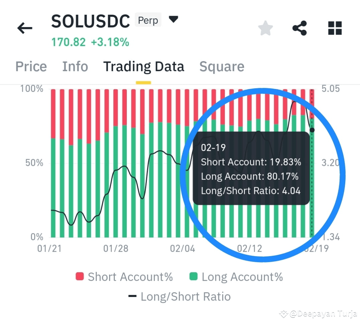The image size is (360, 321).
Task: Toggle the Long/Short Ratio legend entry
Action: pyautogui.click(x=186, y=296)
